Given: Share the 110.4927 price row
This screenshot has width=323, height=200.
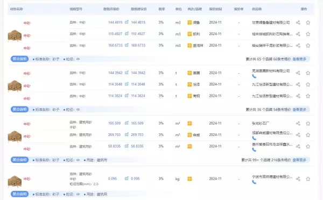Looking at the screenshot, I should tap(298, 34).
